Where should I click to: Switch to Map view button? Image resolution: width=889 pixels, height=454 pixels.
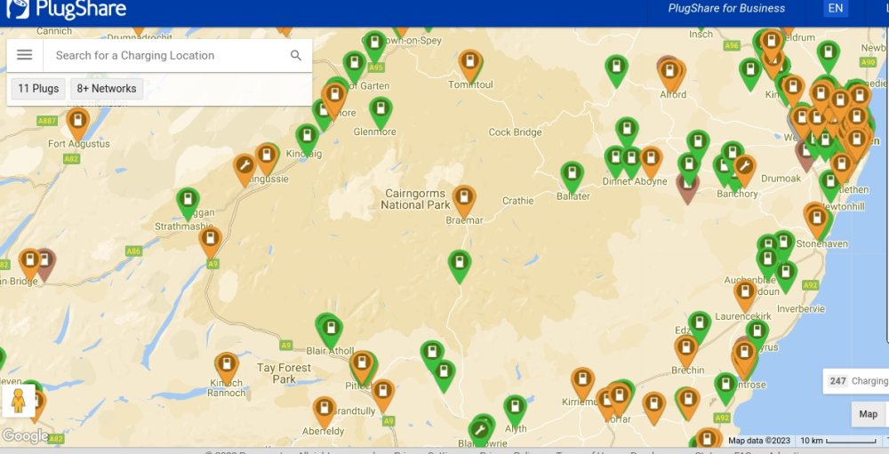(868, 414)
